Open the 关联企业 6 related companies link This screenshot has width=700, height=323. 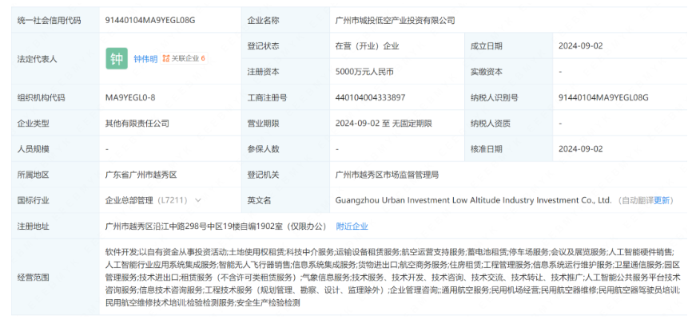click(188, 58)
